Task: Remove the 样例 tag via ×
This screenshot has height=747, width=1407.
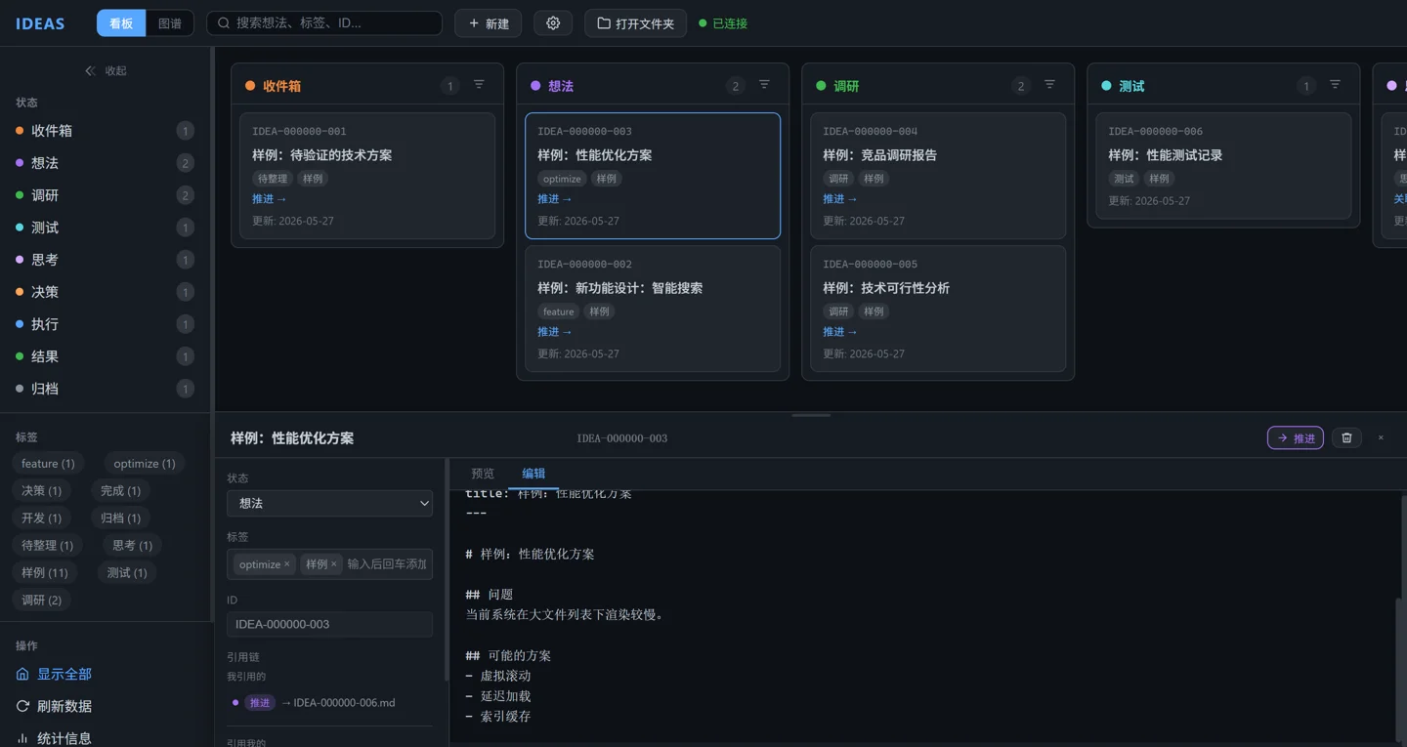Action: point(333,564)
